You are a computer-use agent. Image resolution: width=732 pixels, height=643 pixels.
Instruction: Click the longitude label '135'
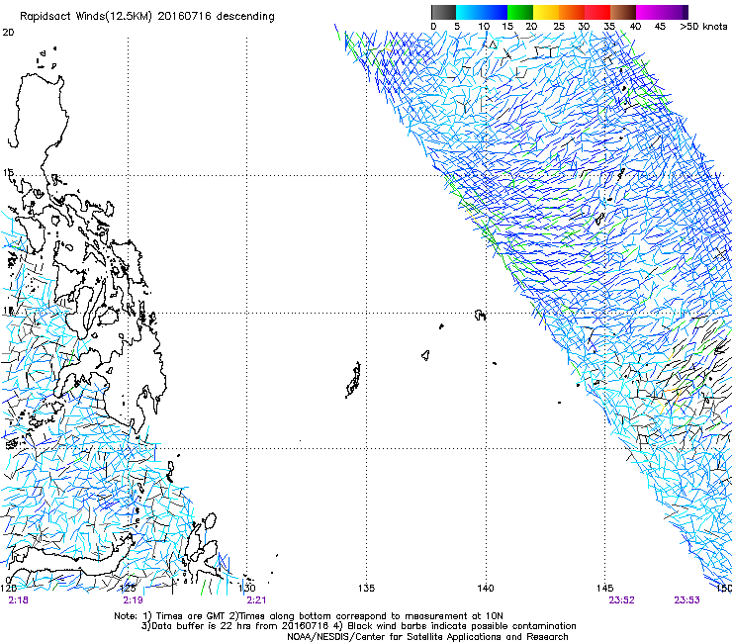click(x=366, y=588)
